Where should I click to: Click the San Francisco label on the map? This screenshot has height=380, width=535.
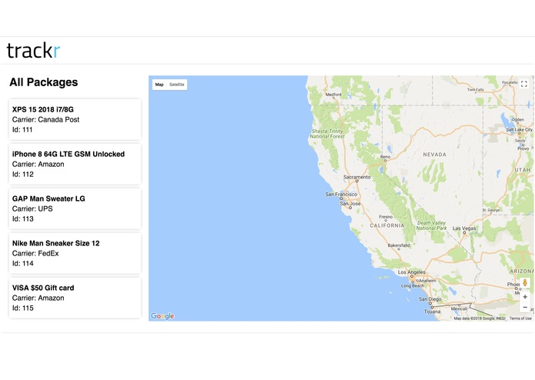[x=341, y=195]
